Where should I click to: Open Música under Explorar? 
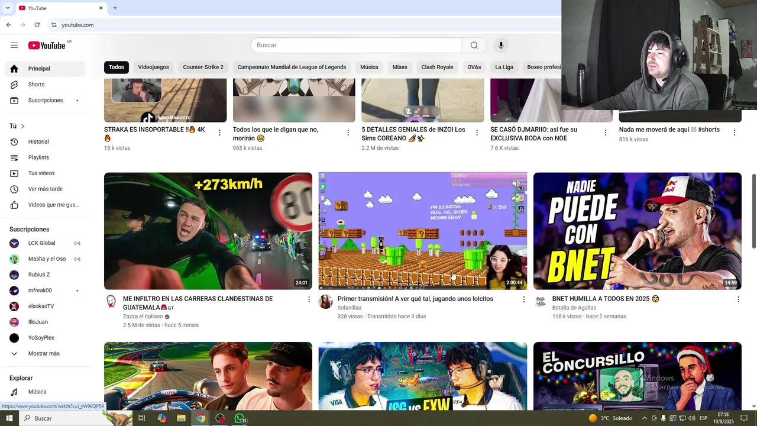click(x=45, y=392)
